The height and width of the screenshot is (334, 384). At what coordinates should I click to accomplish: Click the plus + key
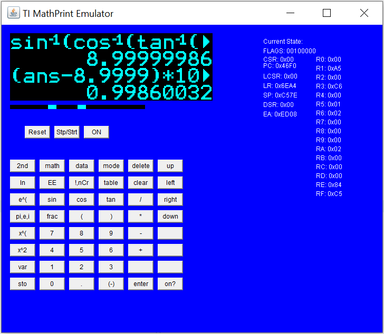(140, 250)
